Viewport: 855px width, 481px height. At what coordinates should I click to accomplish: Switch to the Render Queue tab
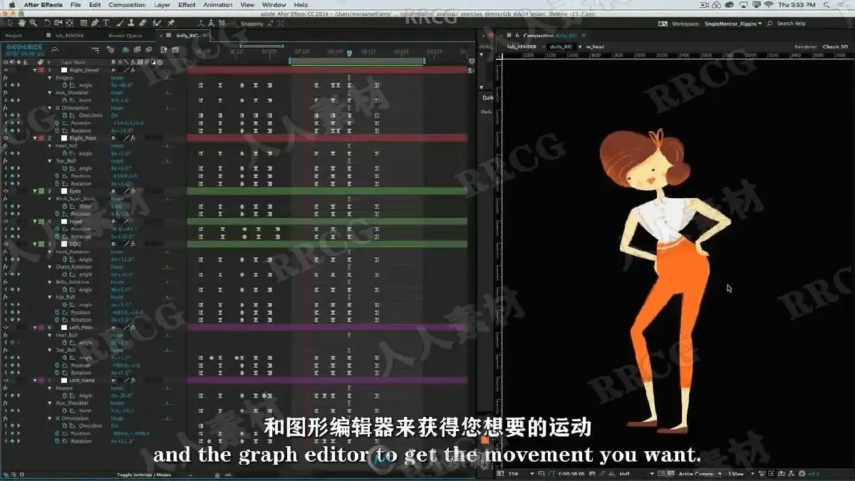(x=125, y=36)
